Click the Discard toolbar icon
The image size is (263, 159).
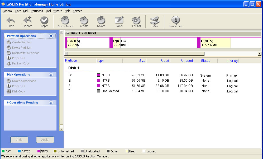point(27,21)
